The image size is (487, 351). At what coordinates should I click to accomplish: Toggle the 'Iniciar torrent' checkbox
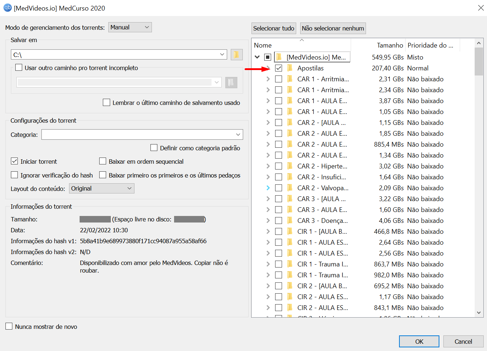(15, 162)
